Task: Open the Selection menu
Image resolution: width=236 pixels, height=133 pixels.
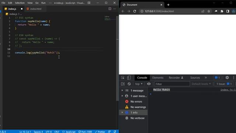Action: point(20,3)
